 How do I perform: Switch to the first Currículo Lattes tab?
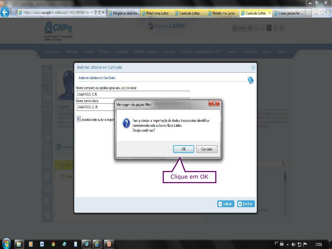point(190,13)
